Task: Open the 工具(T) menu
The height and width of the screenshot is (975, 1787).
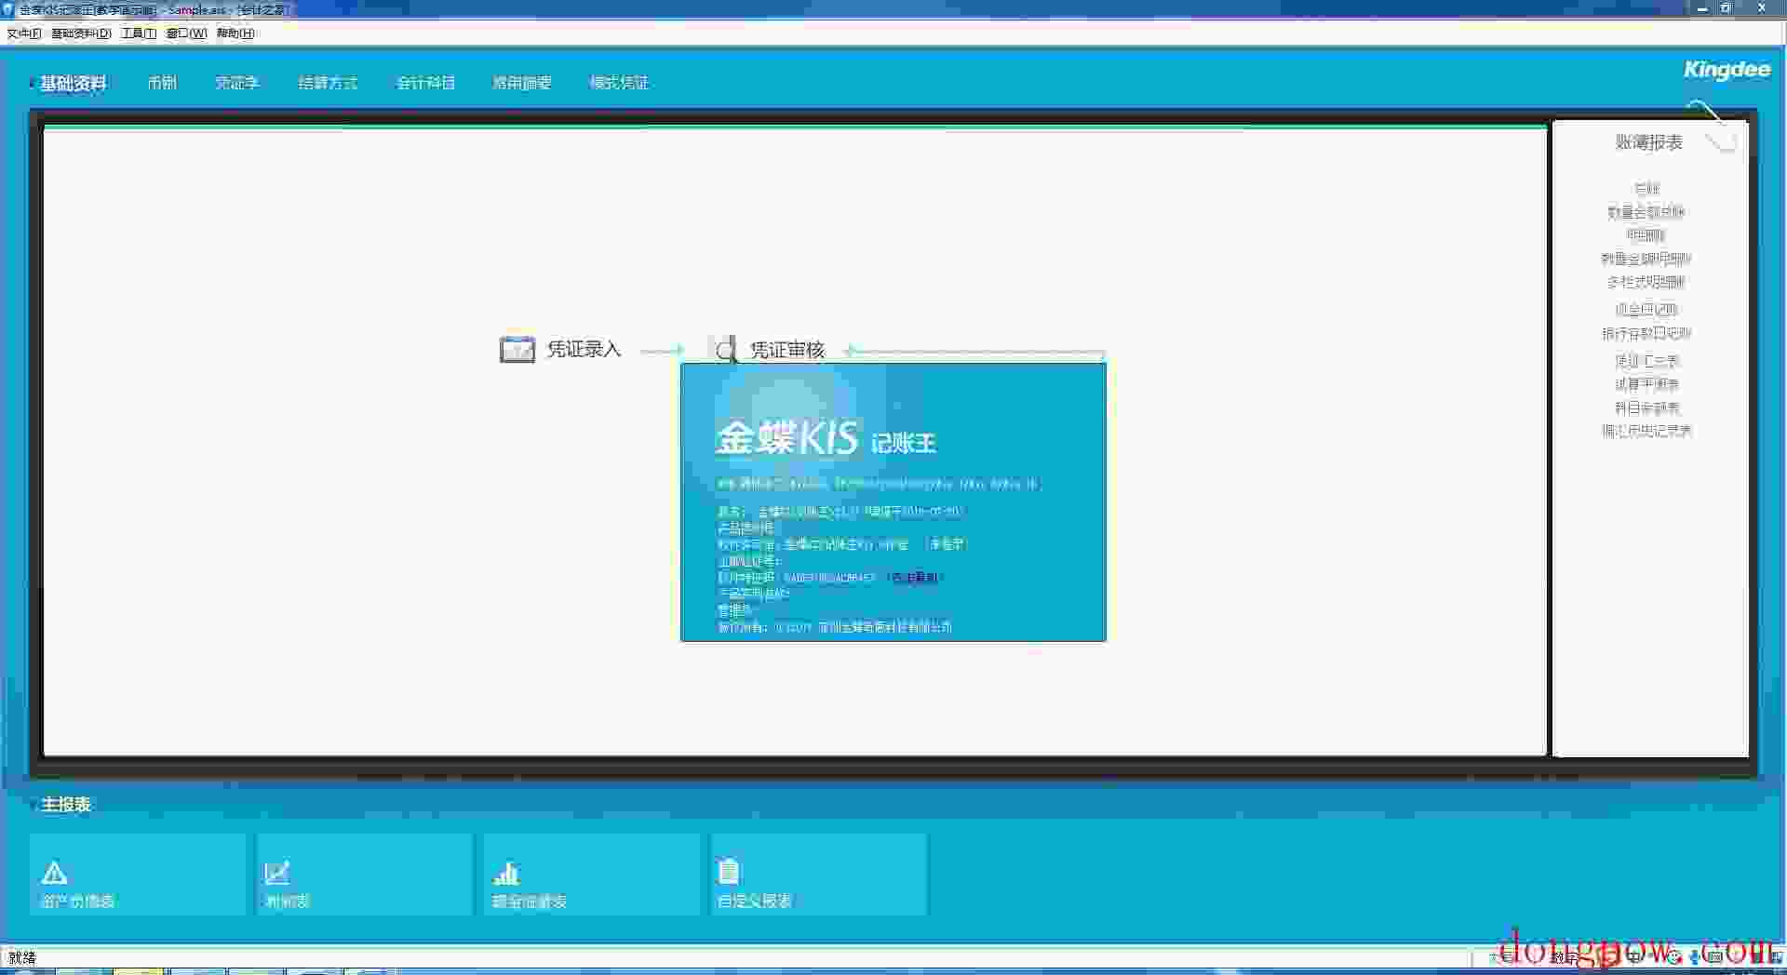Action: click(x=139, y=33)
